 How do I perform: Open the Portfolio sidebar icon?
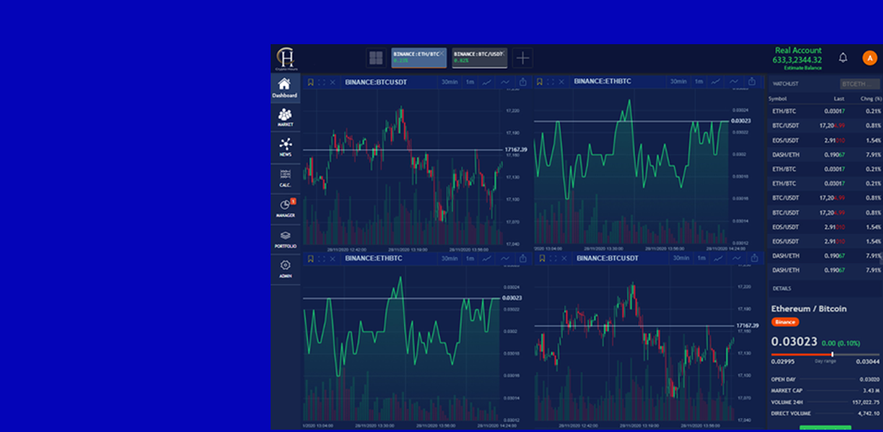click(x=285, y=238)
